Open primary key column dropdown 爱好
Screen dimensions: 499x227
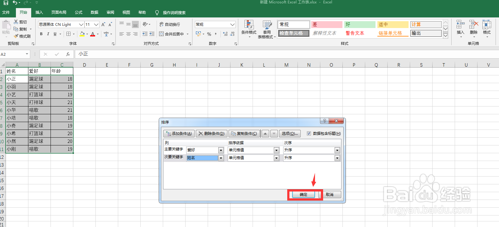(221, 150)
